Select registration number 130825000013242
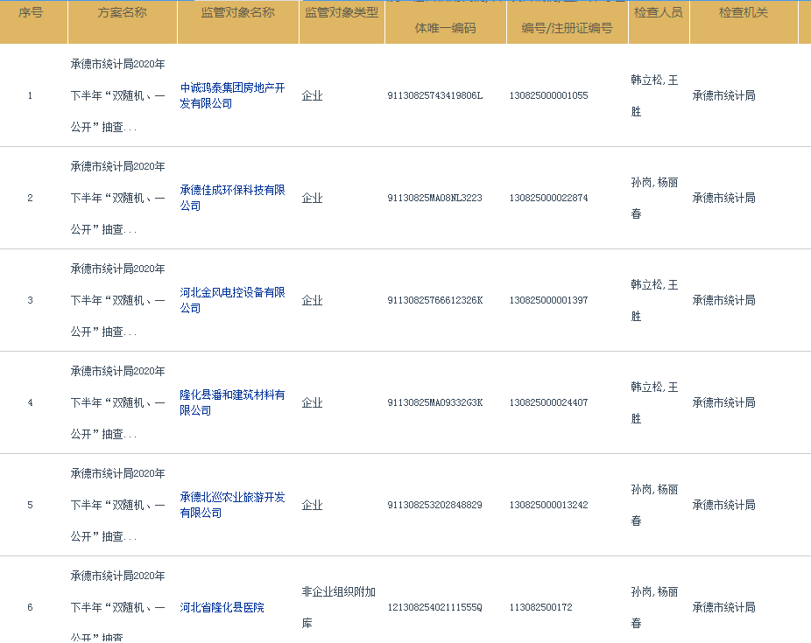The width and height of the screenshot is (811, 643). [549, 505]
